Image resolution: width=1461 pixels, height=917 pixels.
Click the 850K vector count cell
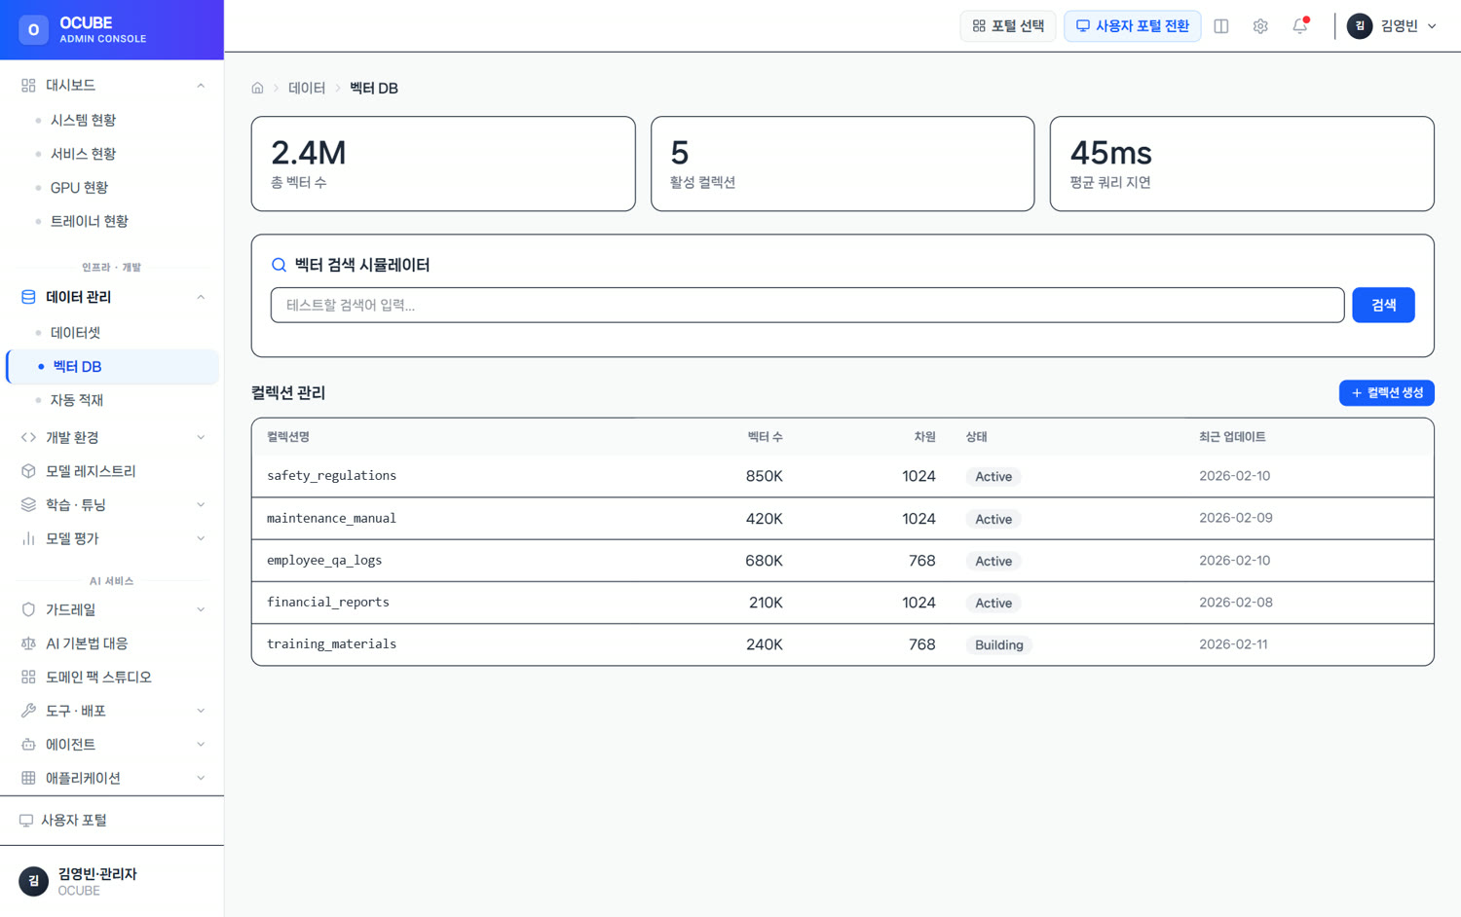(x=764, y=477)
